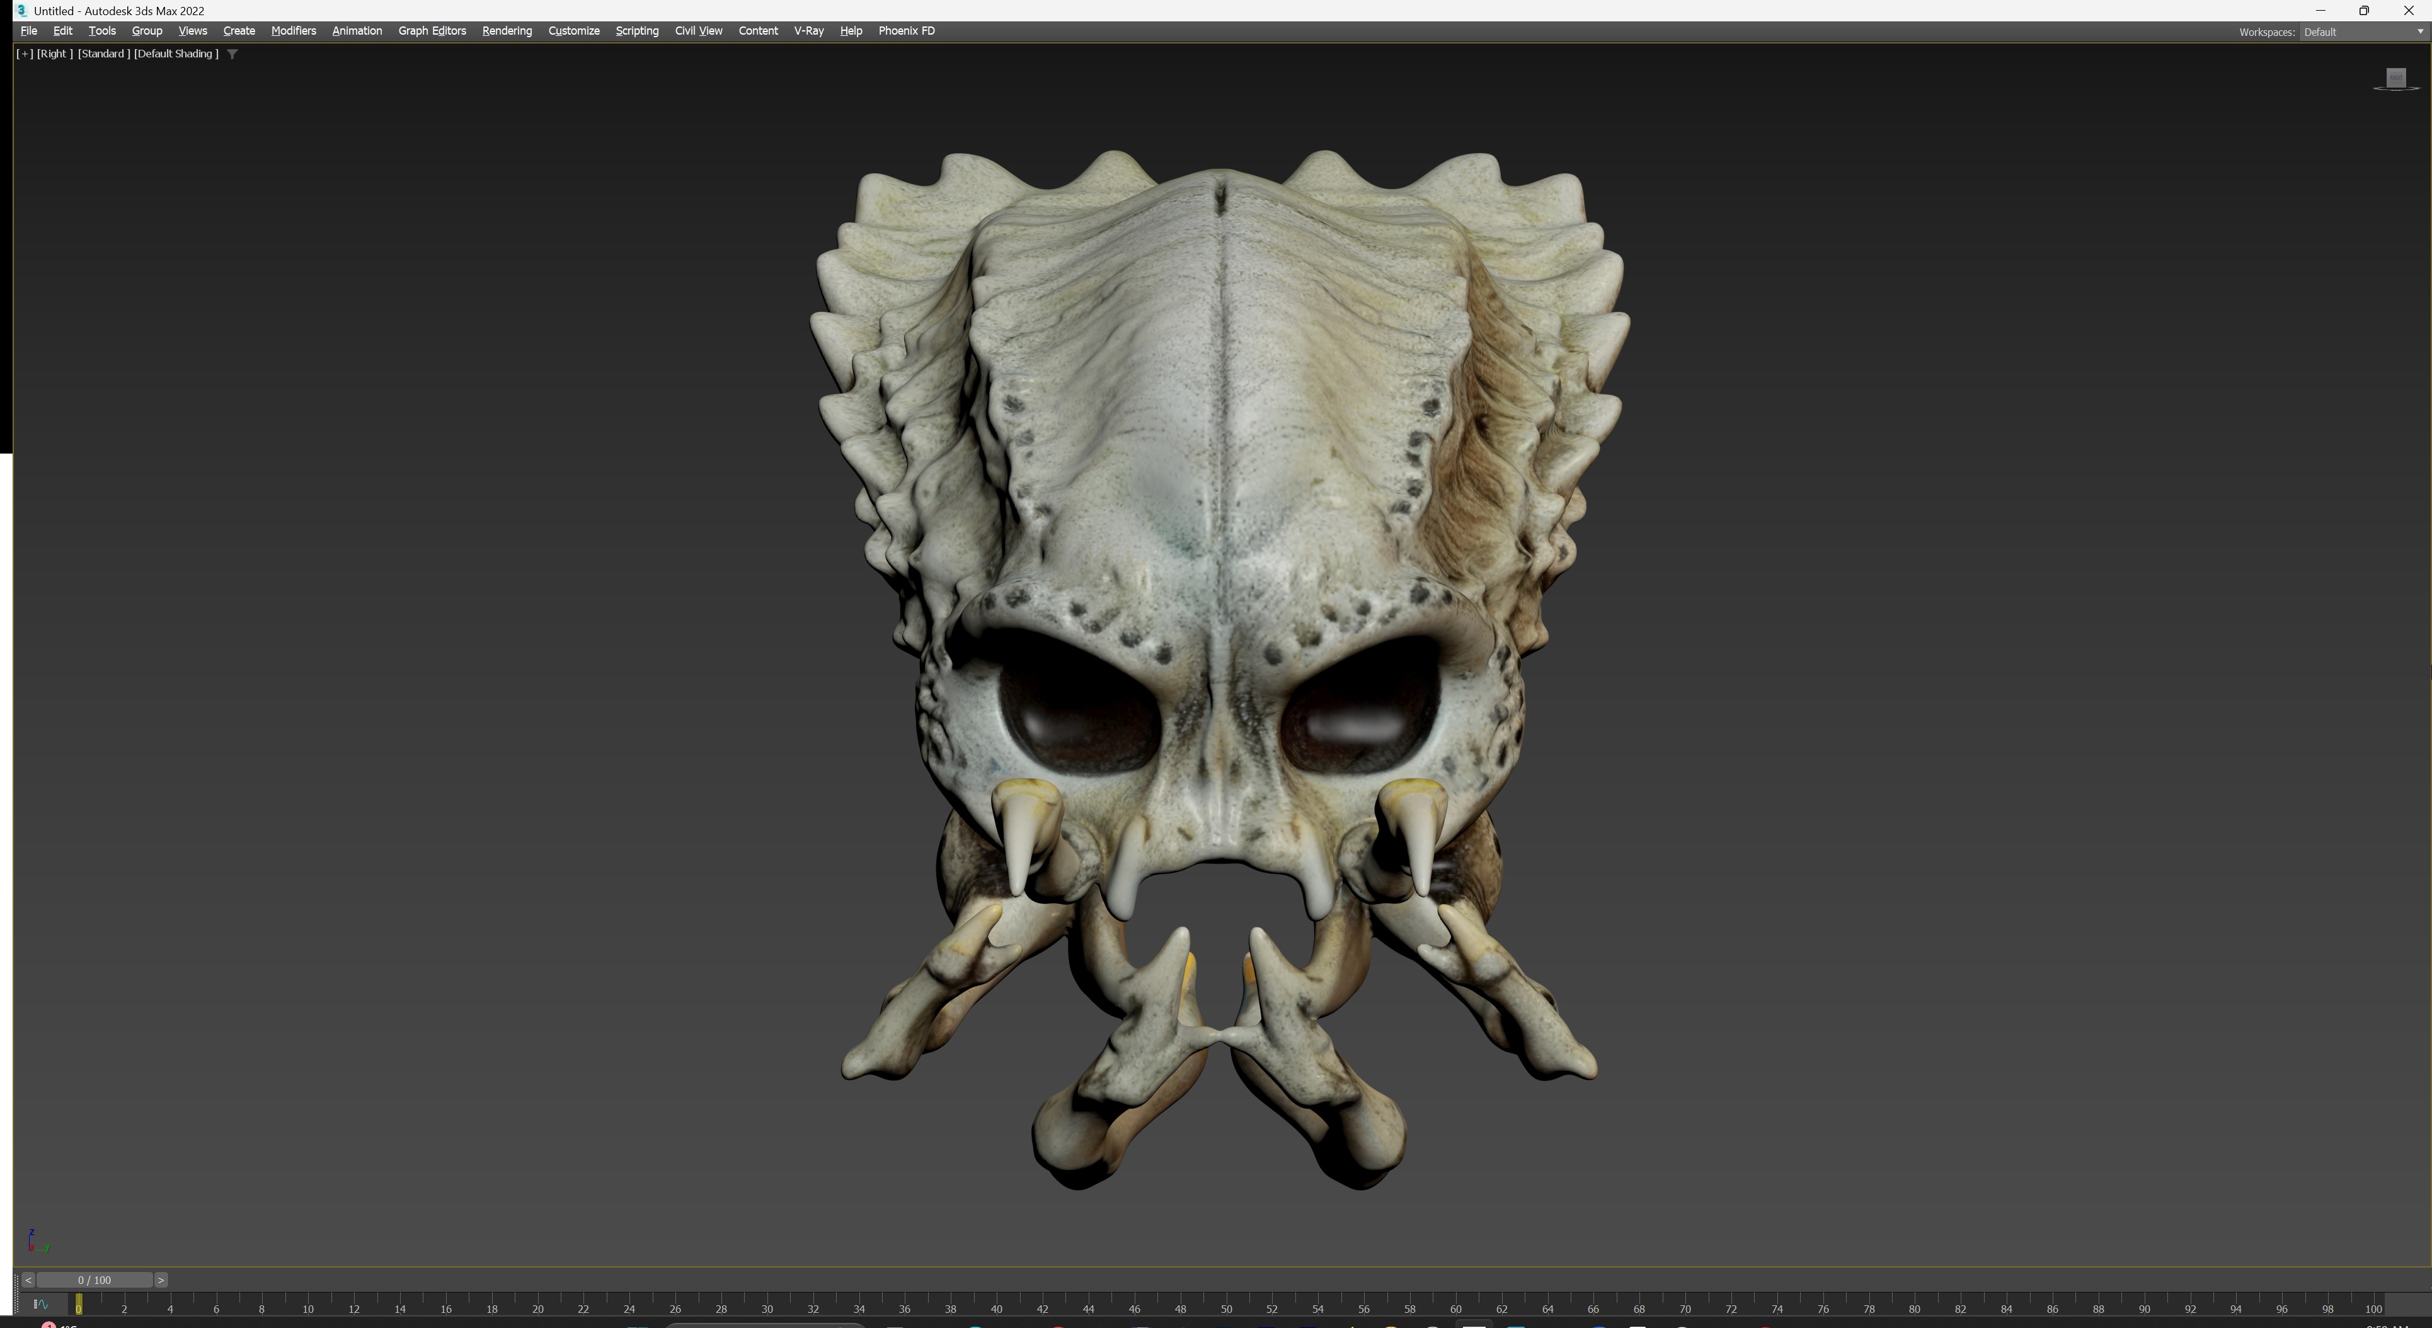This screenshot has height=1328, width=2432.
Task: Click the 3ds Max application icon
Action: (x=21, y=10)
